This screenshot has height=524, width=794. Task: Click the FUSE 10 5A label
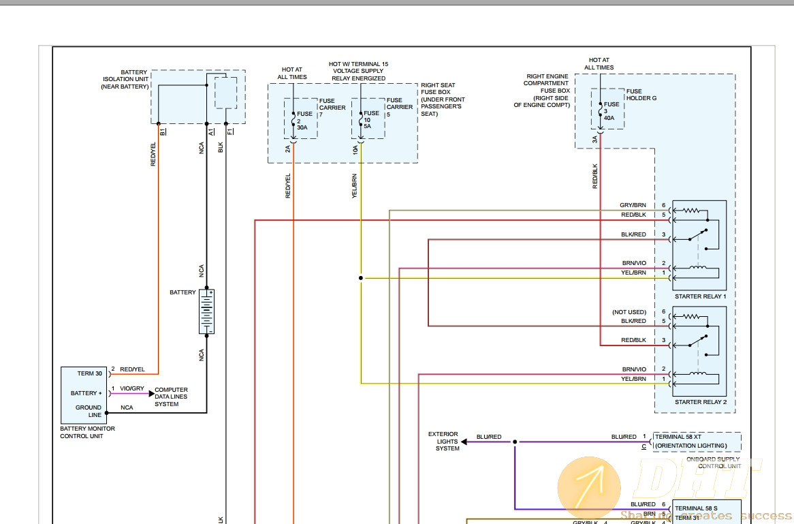[371, 120]
